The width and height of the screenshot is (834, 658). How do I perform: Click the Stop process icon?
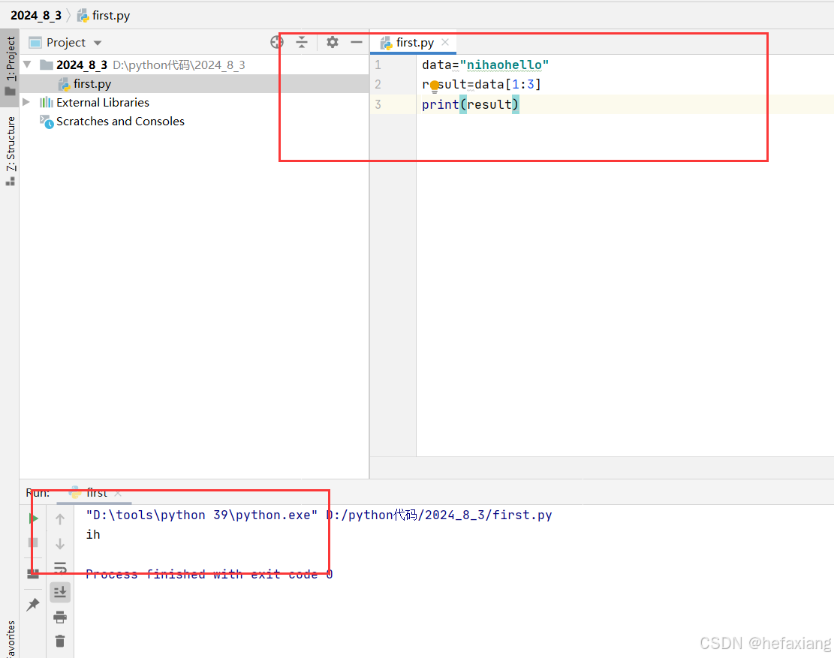click(33, 542)
